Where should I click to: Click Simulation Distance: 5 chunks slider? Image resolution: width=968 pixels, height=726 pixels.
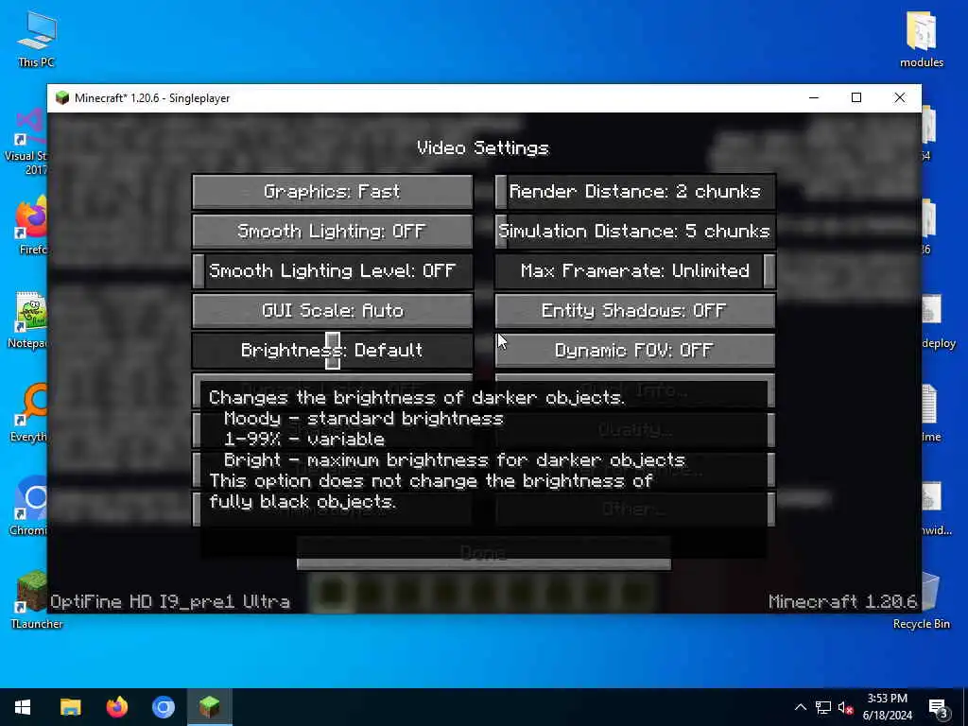pos(634,231)
